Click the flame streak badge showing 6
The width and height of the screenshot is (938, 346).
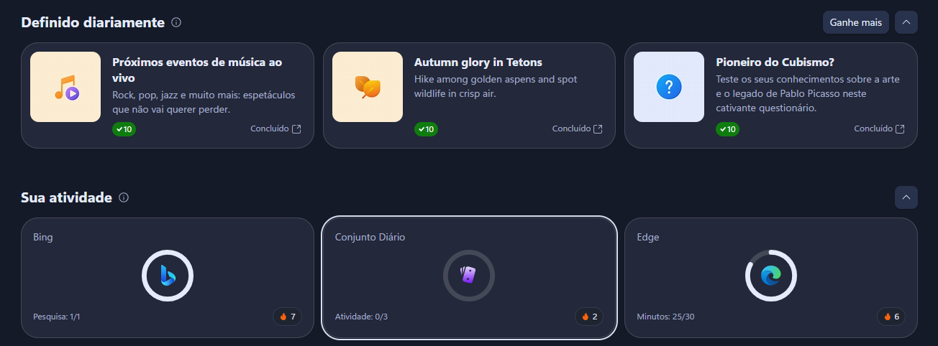pos(891,317)
